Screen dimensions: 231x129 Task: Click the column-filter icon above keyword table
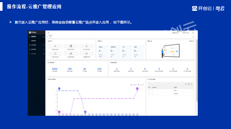[x=186, y=84]
